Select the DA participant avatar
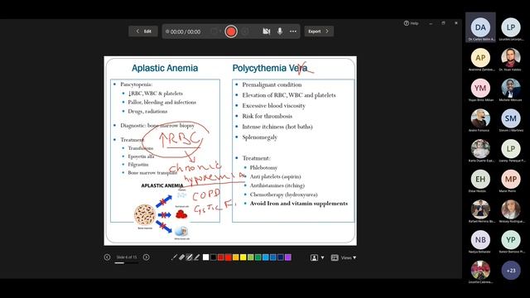 point(480,27)
